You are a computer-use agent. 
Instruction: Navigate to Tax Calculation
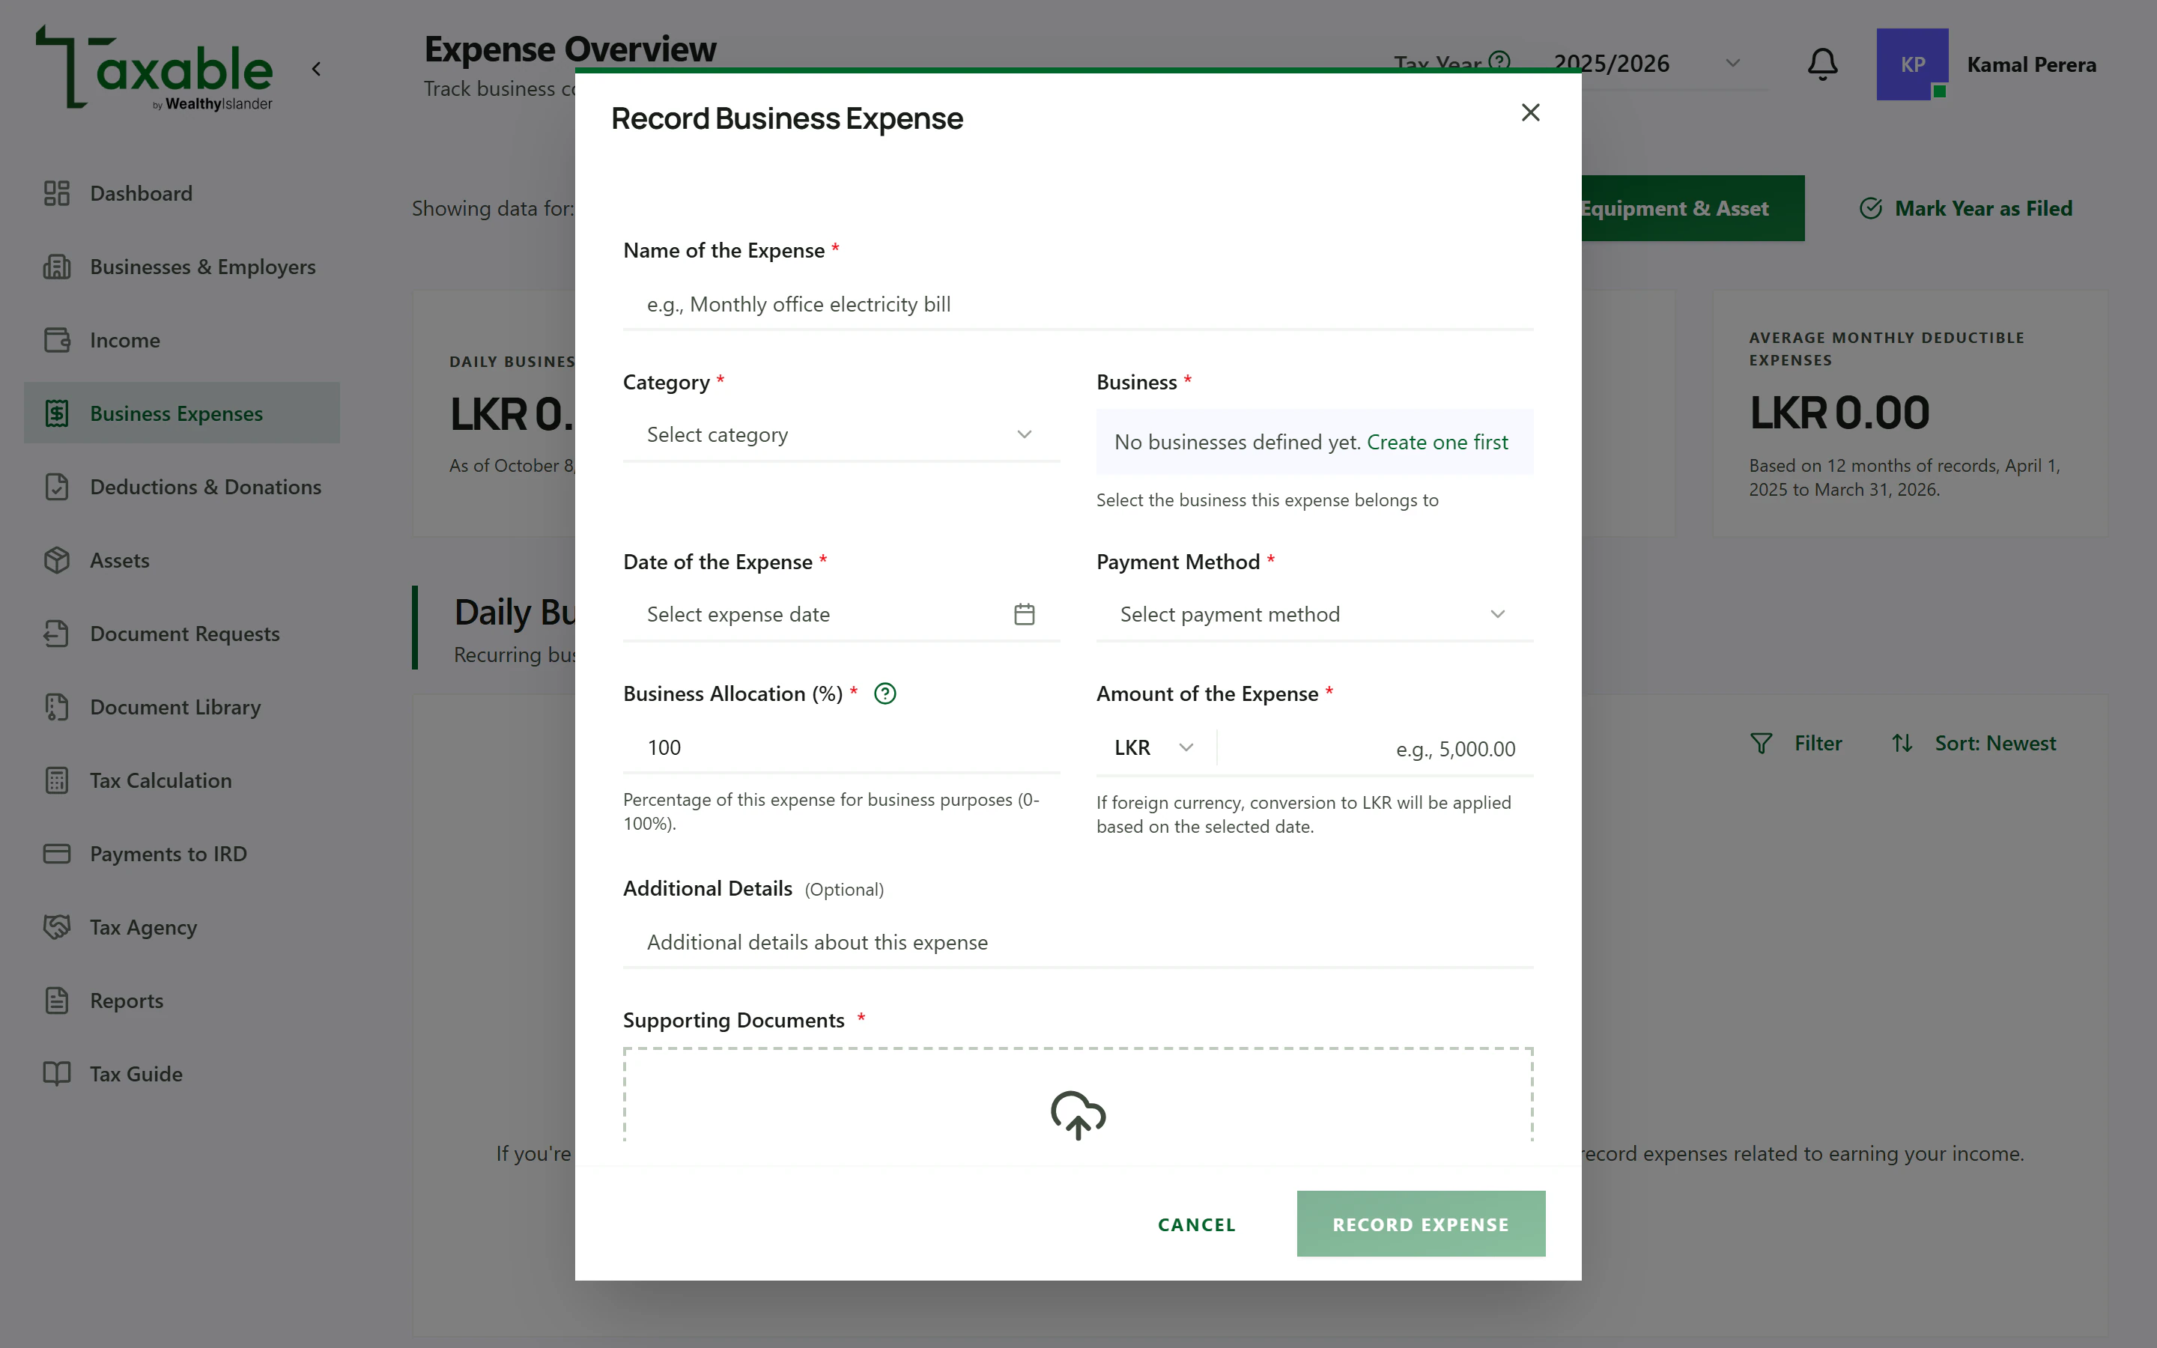pos(182,780)
